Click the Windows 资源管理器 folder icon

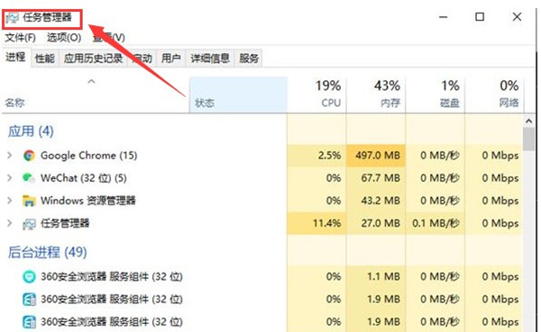coord(29,201)
